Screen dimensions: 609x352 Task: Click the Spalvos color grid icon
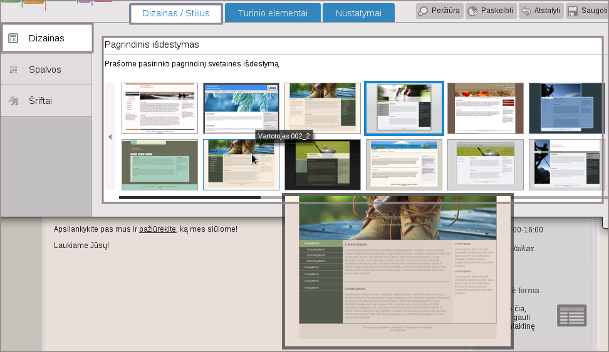pos(13,70)
